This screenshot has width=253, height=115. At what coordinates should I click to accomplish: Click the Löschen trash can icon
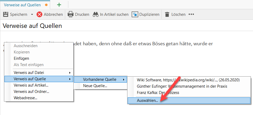click(x=167, y=14)
